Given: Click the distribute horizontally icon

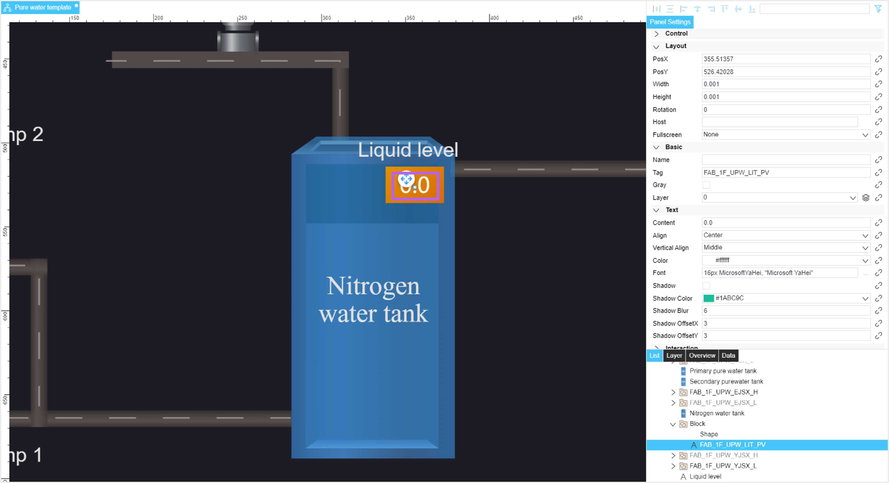Looking at the screenshot, I should point(656,9).
